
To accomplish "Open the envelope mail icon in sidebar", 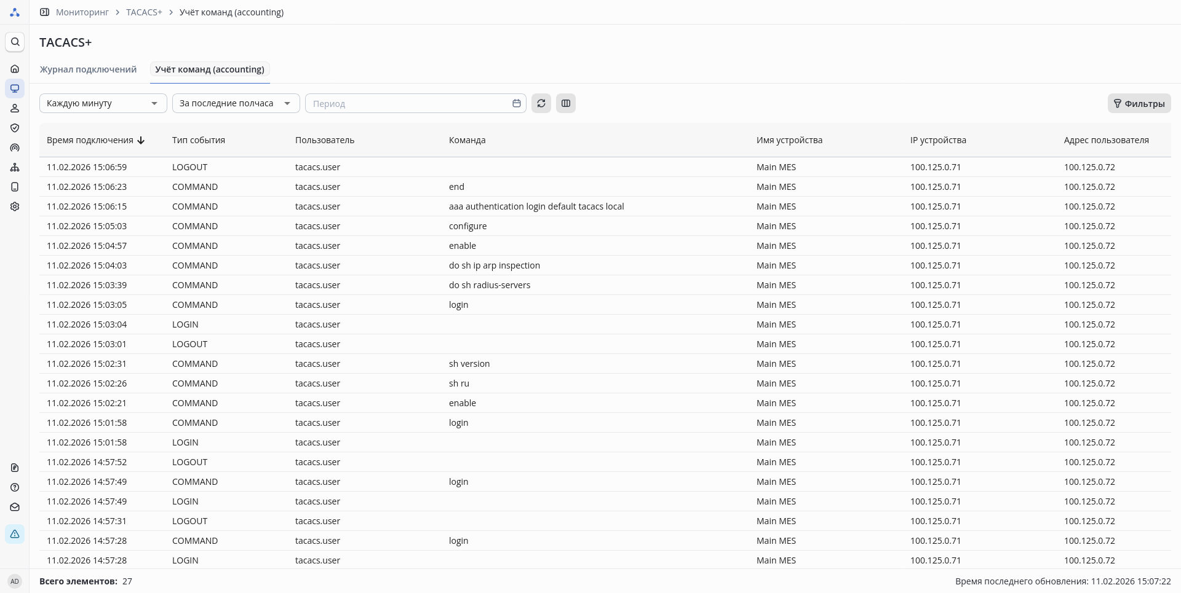I will tap(15, 507).
